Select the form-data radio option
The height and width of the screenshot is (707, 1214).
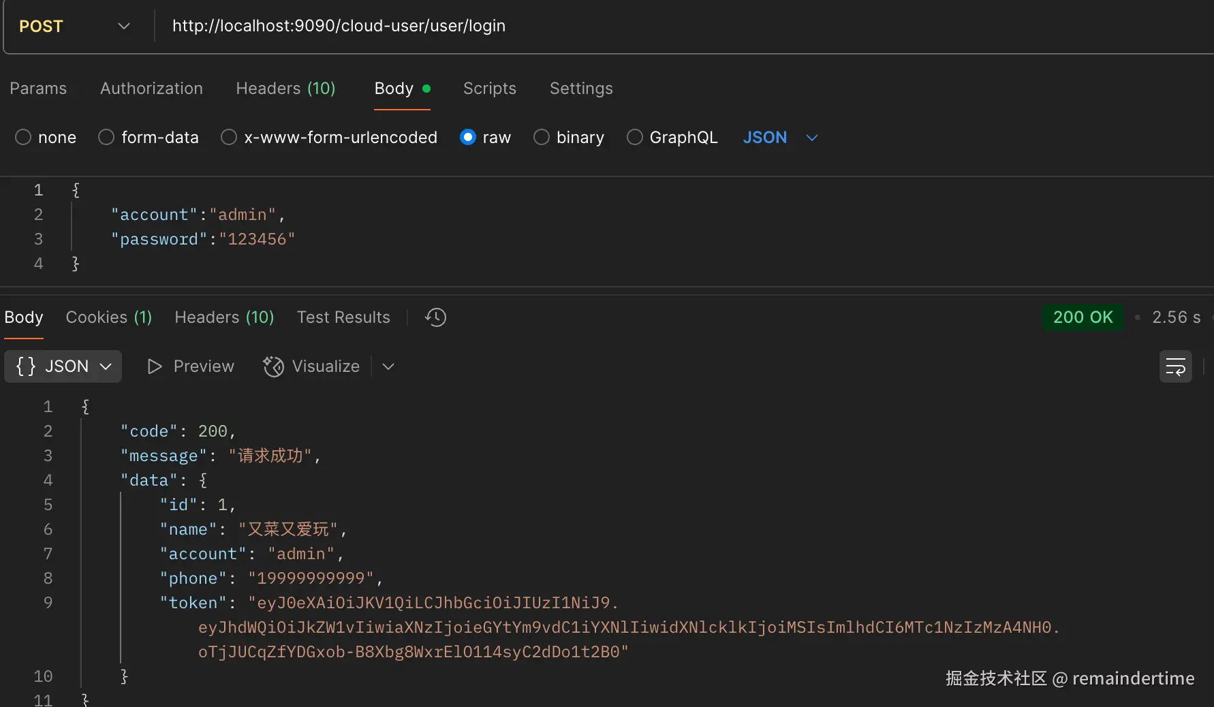pos(106,138)
